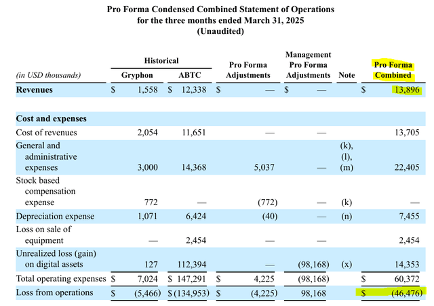Click the 'Cost of revenues' label
This screenshot has width=434, height=306.
click(47, 133)
